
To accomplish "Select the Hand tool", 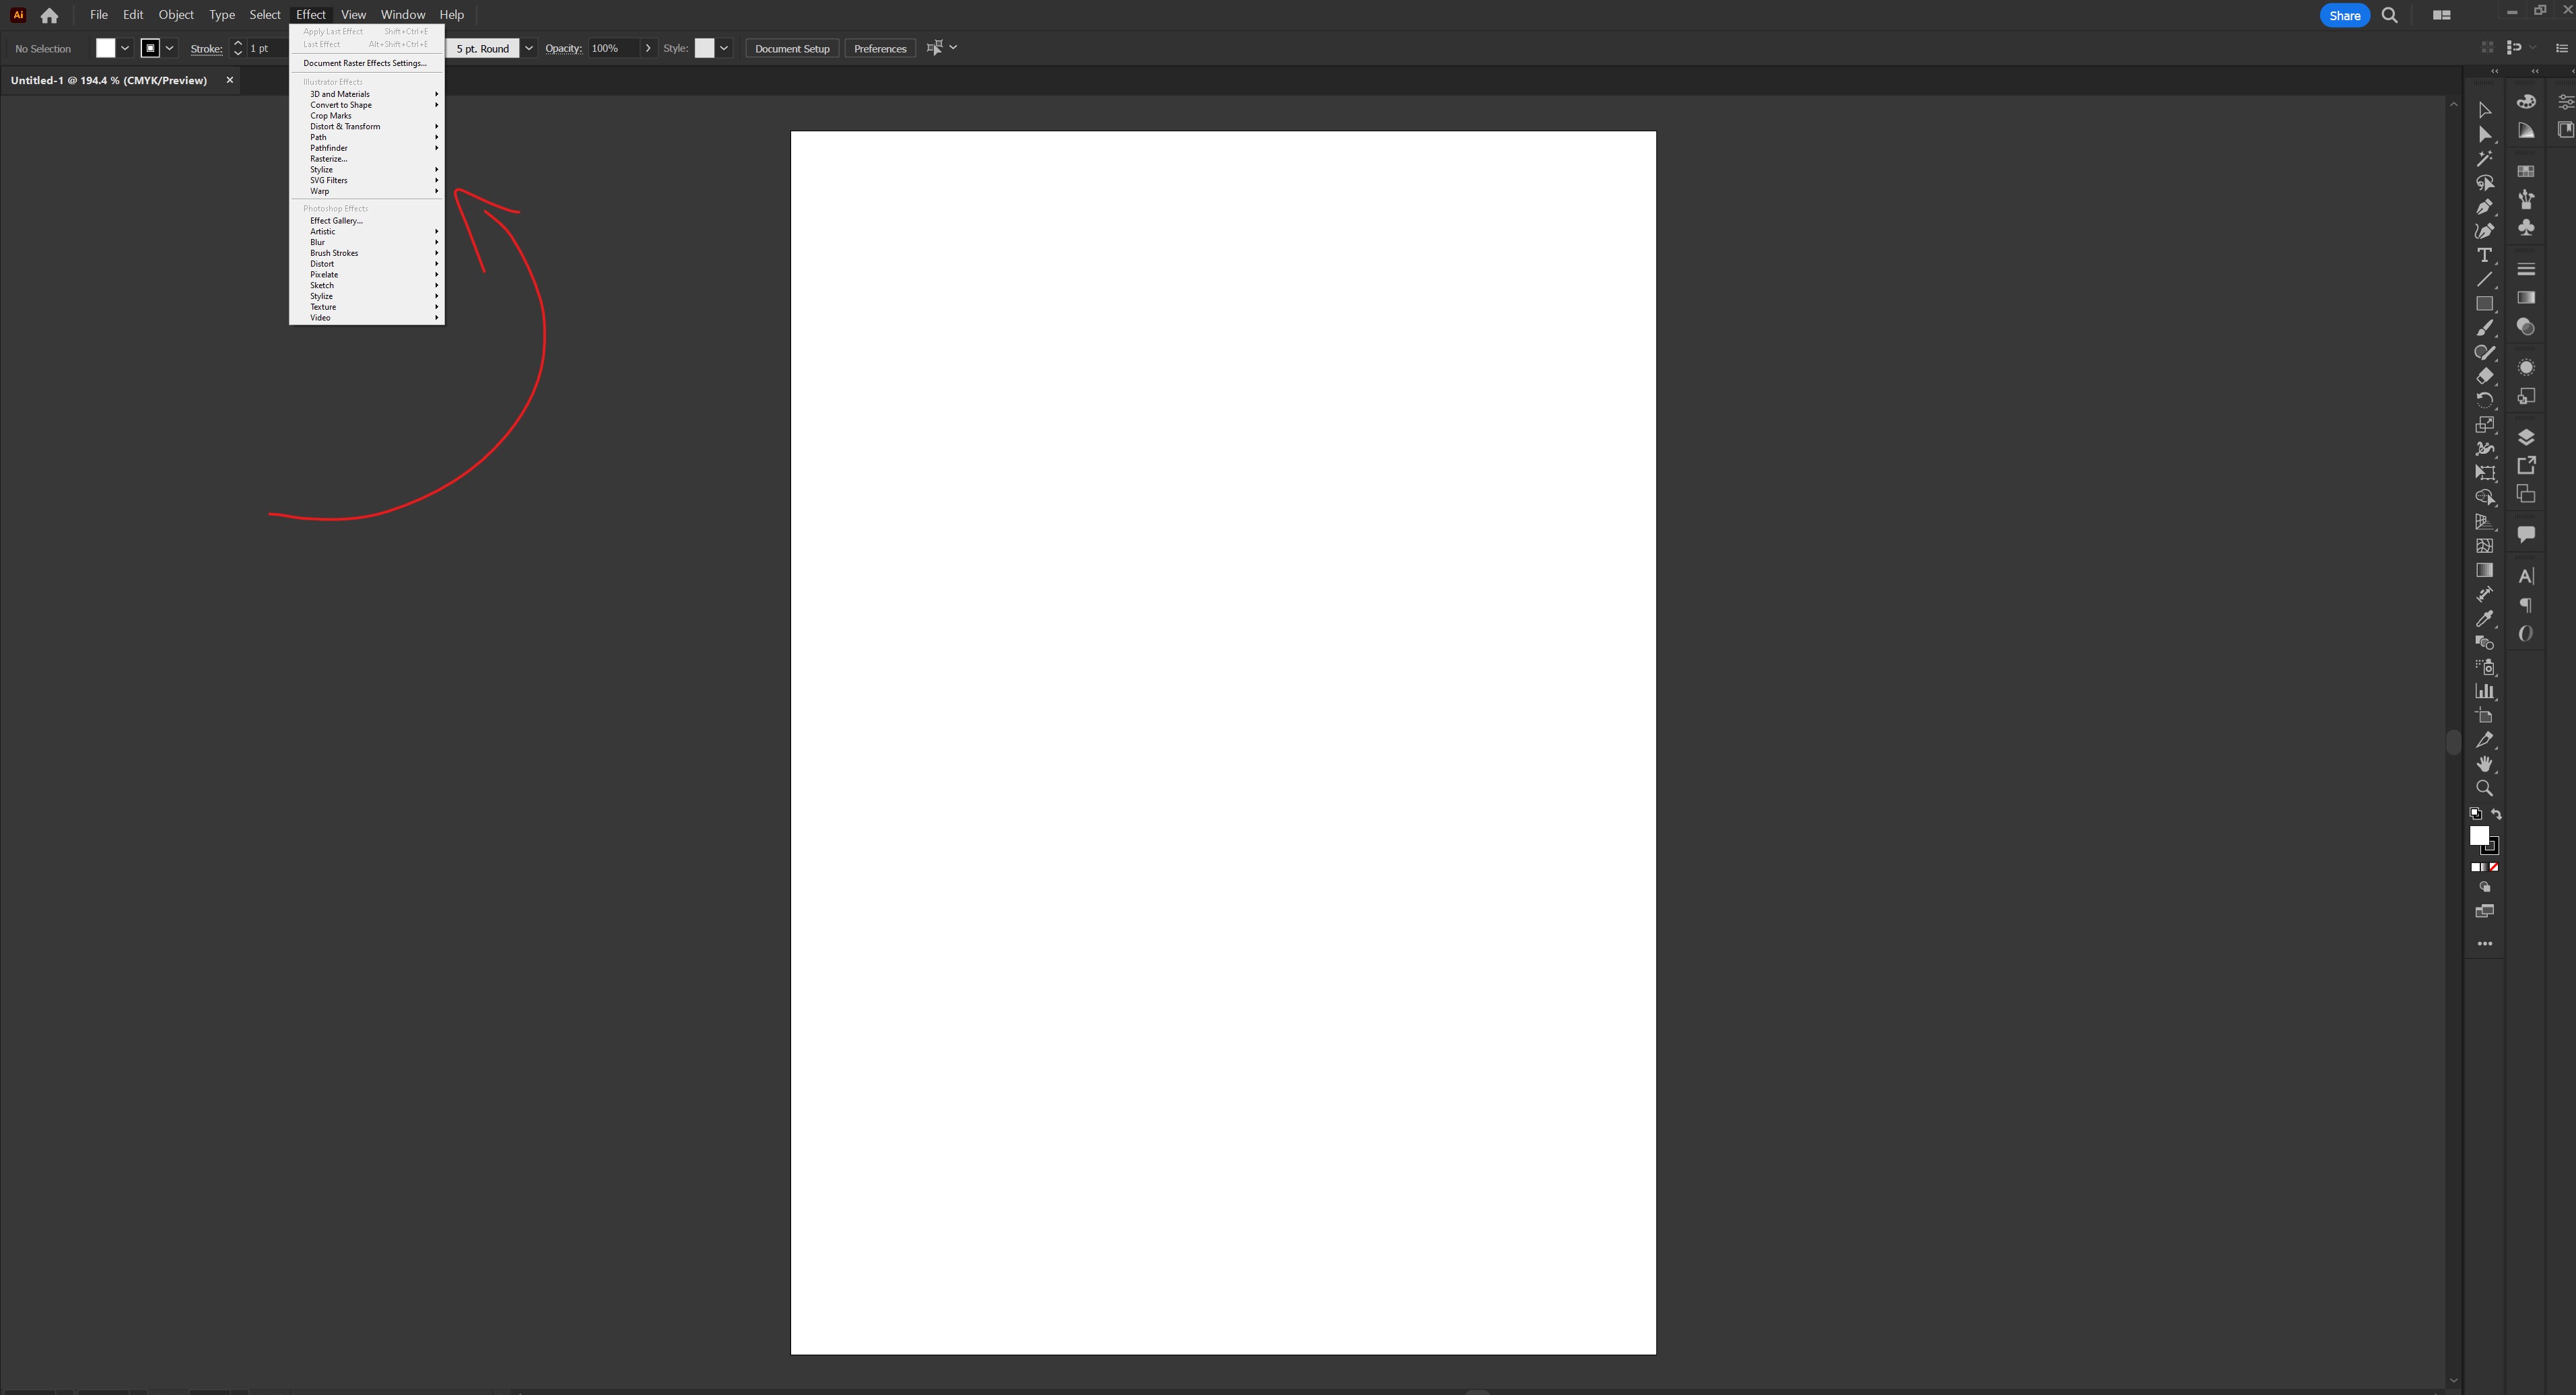I will (x=2485, y=763).
